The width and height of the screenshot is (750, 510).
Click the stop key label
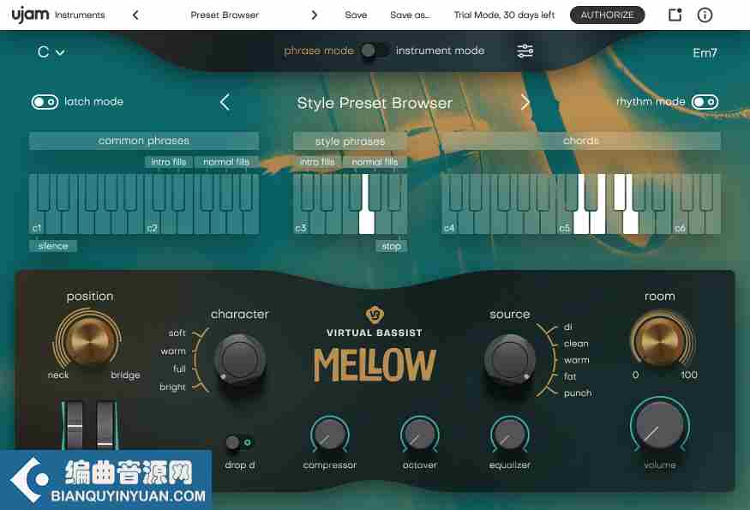(391, 246)
